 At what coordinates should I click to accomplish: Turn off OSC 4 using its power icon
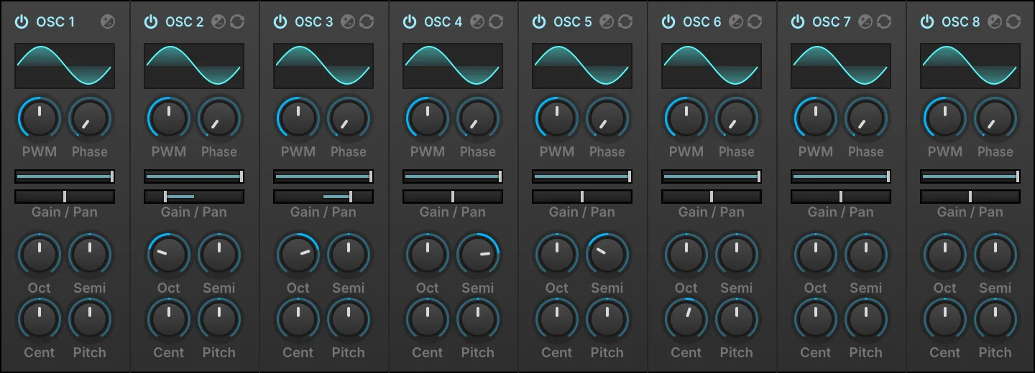tap(410, 22)
